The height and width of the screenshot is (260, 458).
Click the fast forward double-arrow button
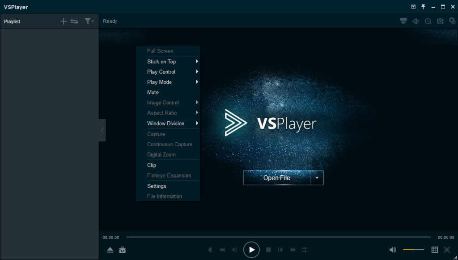tap(293, 250)
